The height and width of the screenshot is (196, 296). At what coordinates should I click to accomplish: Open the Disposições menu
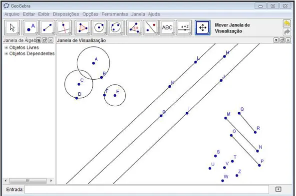[66, 14]
